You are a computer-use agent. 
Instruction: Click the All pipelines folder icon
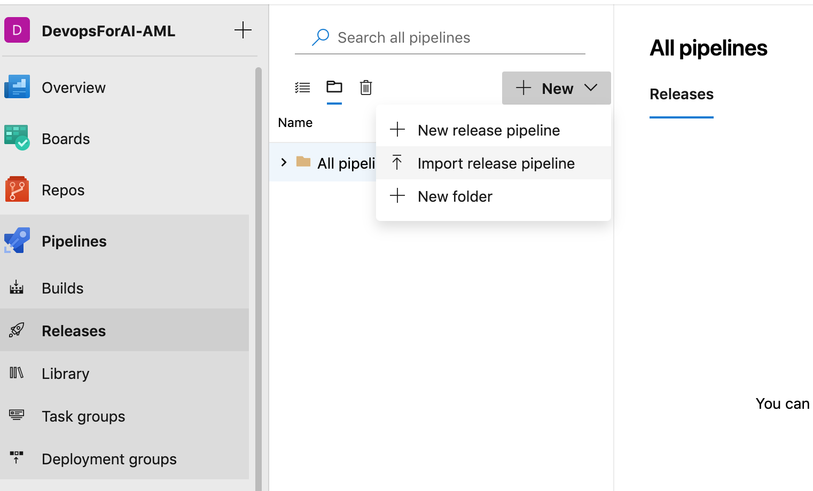point(303,162)
